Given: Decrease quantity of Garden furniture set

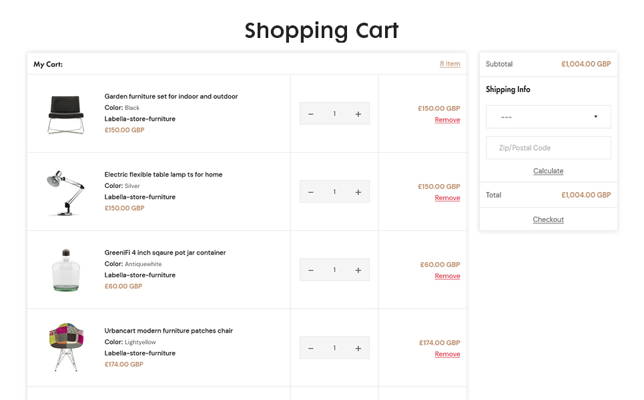Looking at the screenshot, I should tap(311, 114).
